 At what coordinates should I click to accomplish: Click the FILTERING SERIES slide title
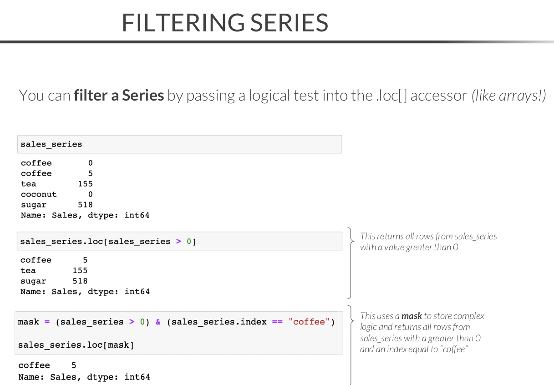pos(225,23)
